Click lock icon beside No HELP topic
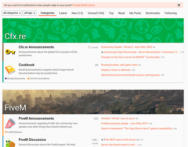This screenshot has height=147, width=188. [102, 140]
